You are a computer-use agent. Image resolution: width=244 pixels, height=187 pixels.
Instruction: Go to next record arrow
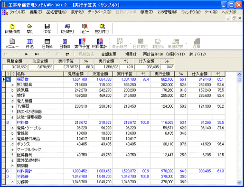tap(27, 54)
